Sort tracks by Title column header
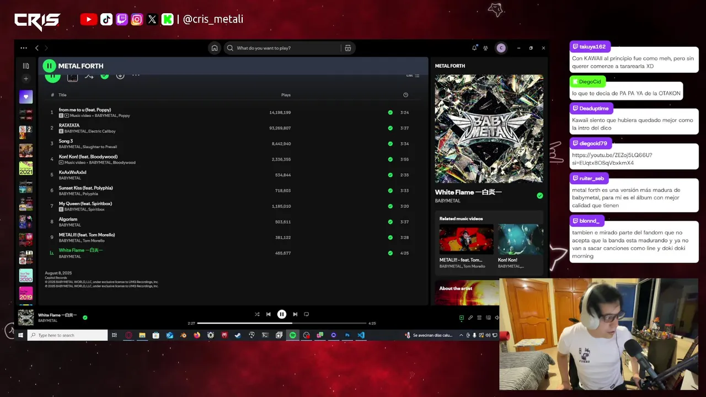 click(x=62, y=95)
